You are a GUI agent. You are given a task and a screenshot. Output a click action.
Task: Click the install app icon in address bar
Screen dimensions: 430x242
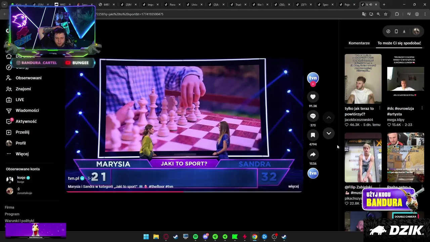(371, 14)
